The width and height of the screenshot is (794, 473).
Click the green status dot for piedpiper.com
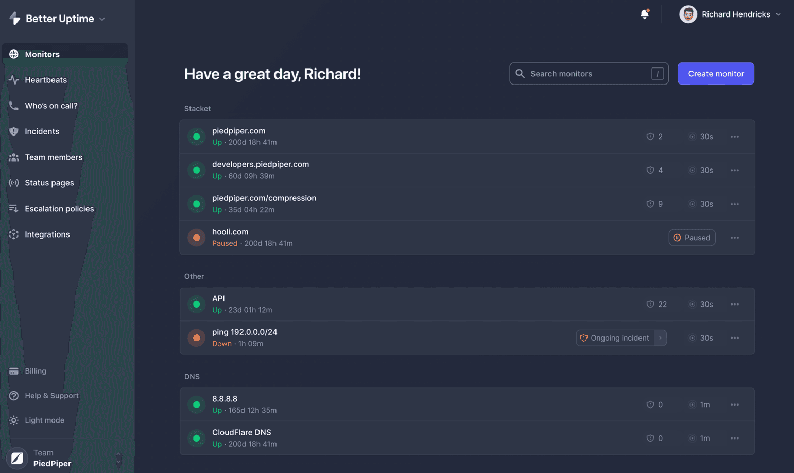[x=196, y=137]
